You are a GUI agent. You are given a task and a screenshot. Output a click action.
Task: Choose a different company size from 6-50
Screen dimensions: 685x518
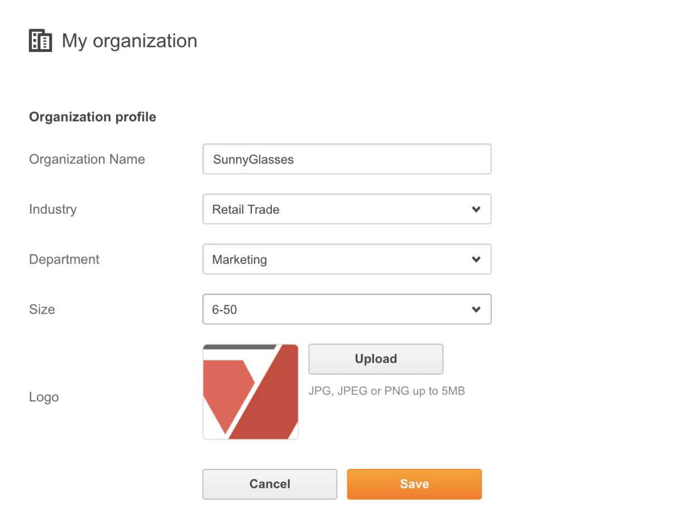(346, 309)
